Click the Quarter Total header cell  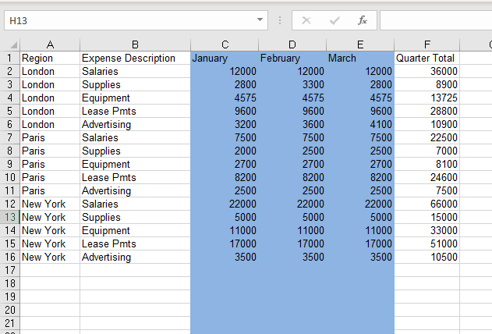coord(426,58)
